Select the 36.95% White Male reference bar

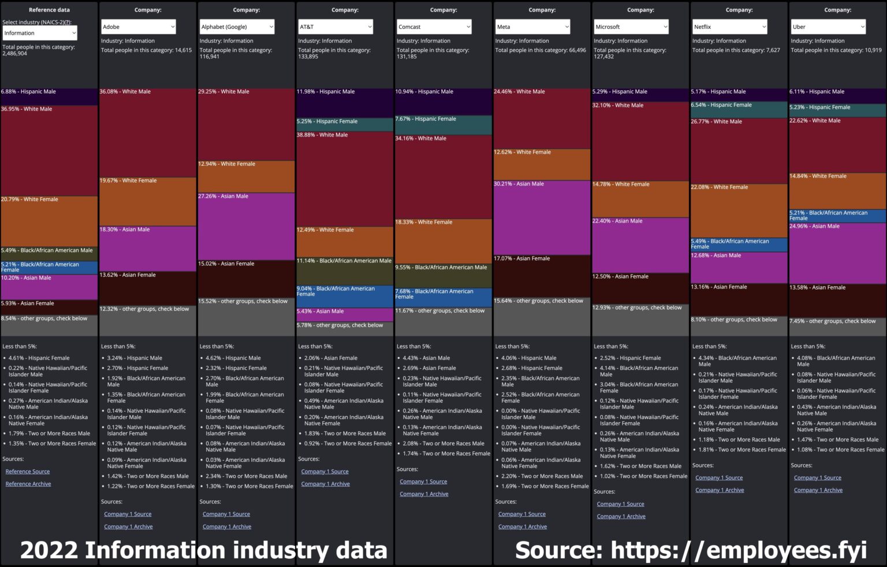(x=49, y=151)
